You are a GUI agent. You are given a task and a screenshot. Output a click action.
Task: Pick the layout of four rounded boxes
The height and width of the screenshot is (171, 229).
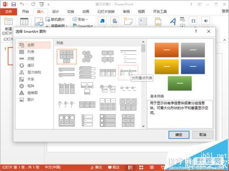point(108,57)
